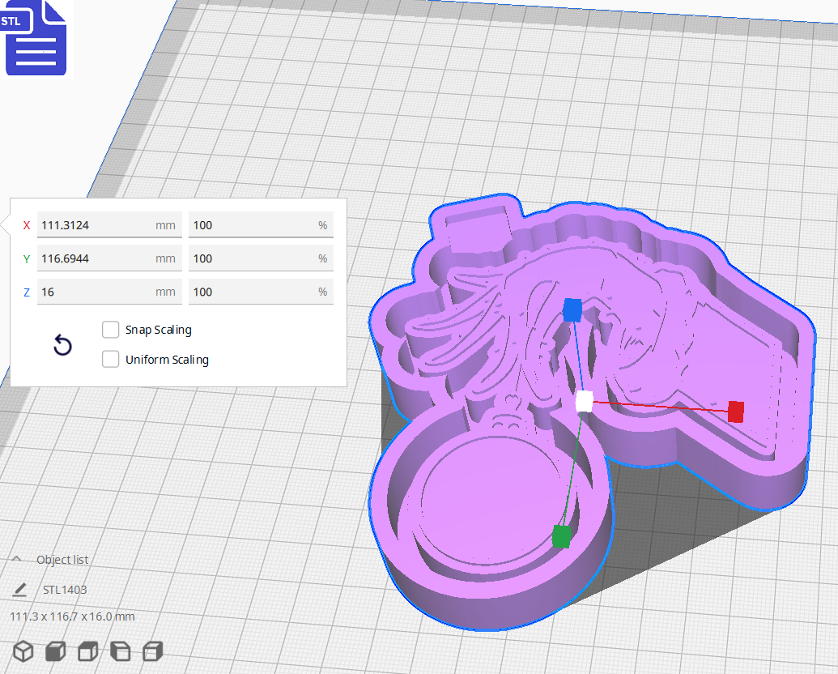
Task: Select STL1403 in the object list
Action: tap(66, 589)
